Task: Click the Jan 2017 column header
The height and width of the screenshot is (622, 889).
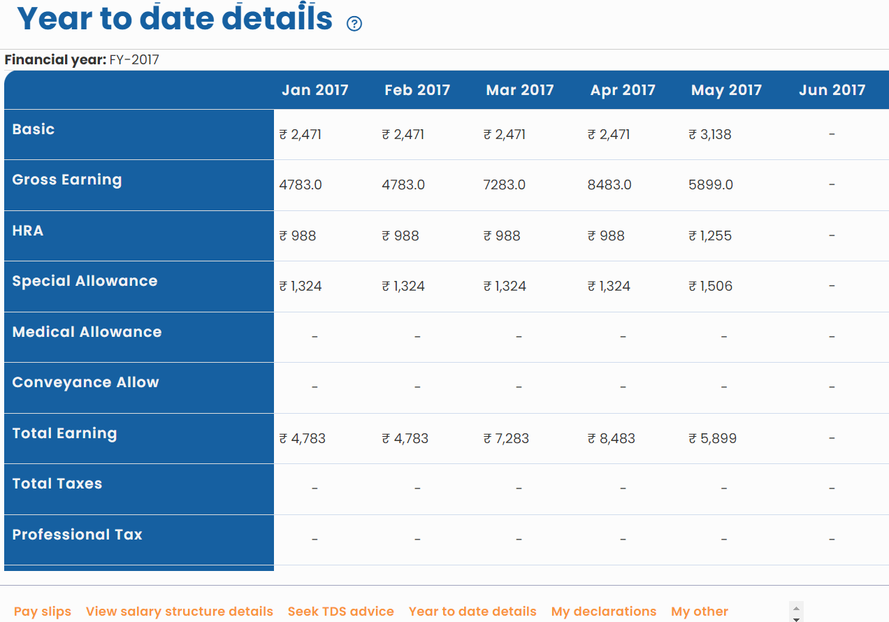Action: (315, 90)
